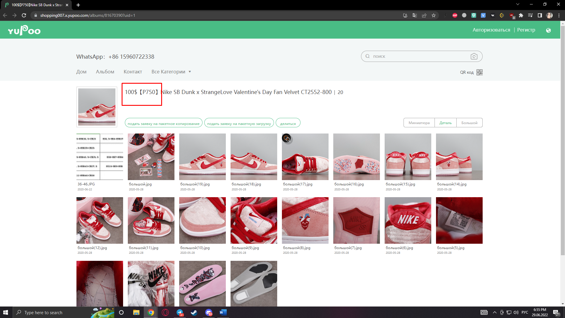Reload the page with the refresh icon
The width and height of the screenshot is (565, 318).
click(x=24, y=15)
